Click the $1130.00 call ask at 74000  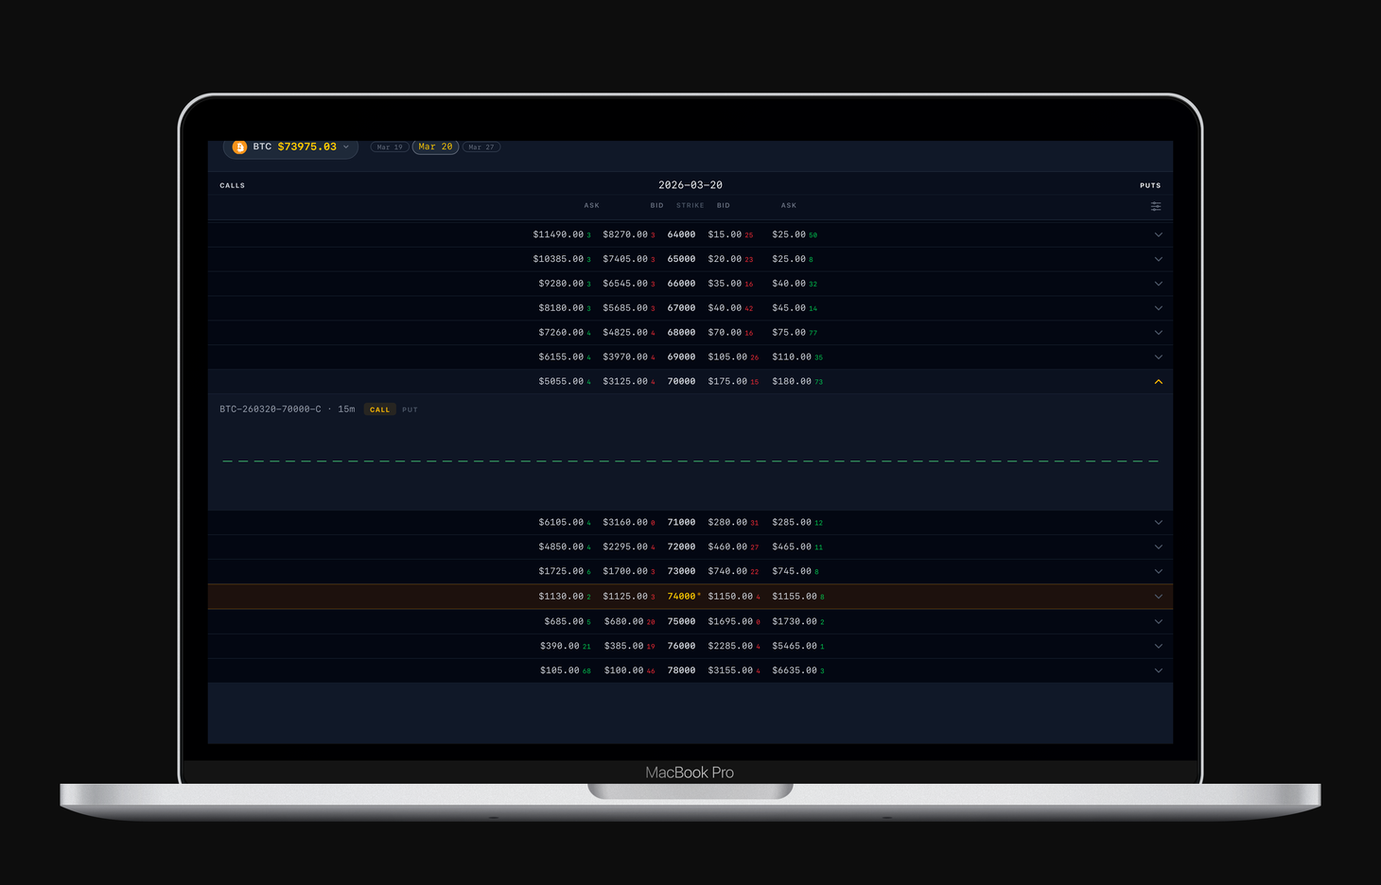(x=561, y=597)
